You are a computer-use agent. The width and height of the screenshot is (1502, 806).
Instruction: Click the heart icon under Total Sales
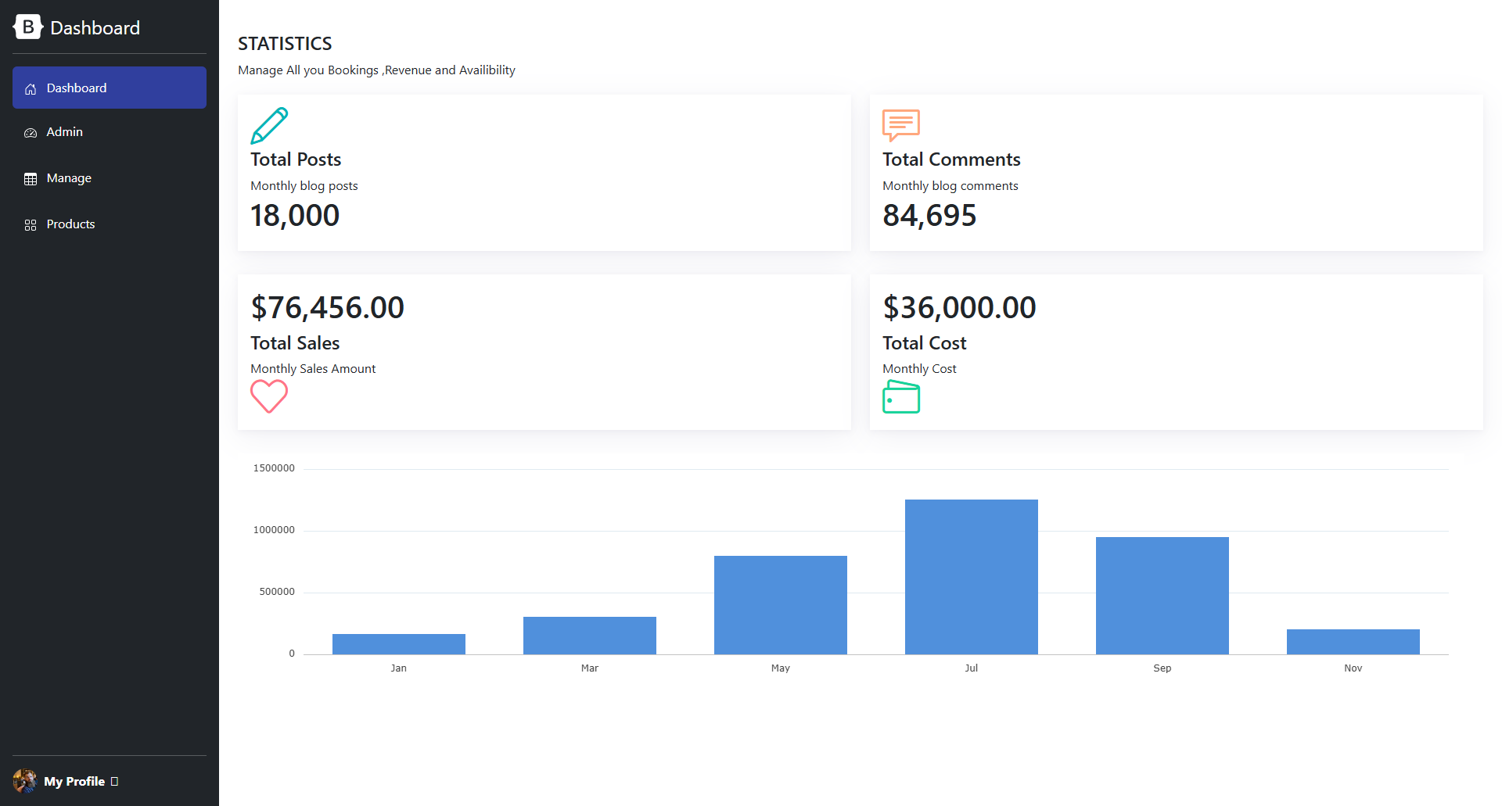[x=269, y=396]
